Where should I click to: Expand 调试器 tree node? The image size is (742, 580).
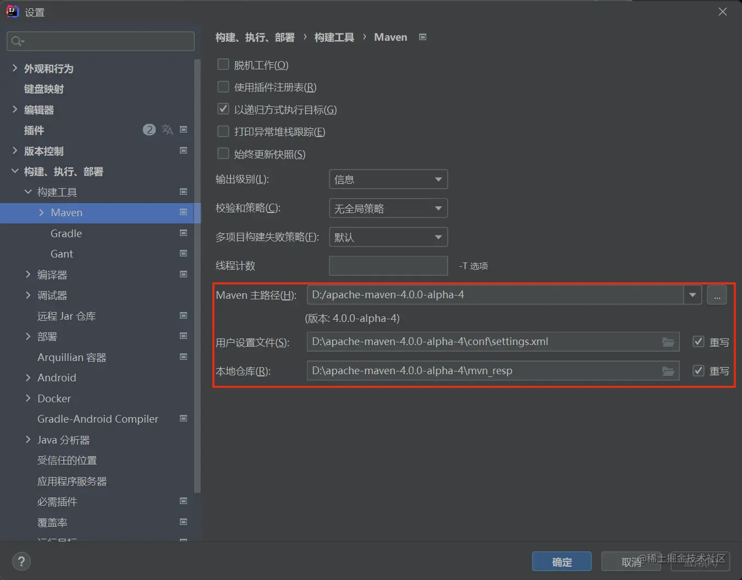(28, 295)
